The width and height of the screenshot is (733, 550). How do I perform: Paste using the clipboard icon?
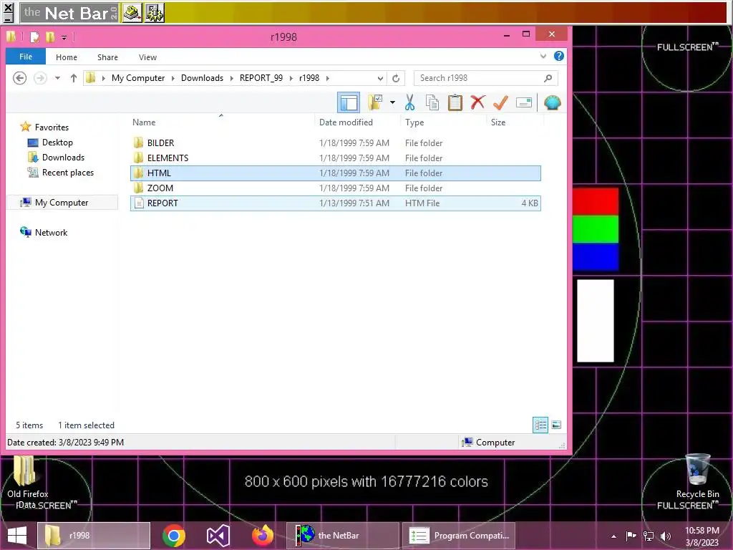point(455,102)
